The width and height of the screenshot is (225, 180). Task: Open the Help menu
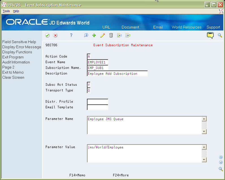(x=16, y=11)
